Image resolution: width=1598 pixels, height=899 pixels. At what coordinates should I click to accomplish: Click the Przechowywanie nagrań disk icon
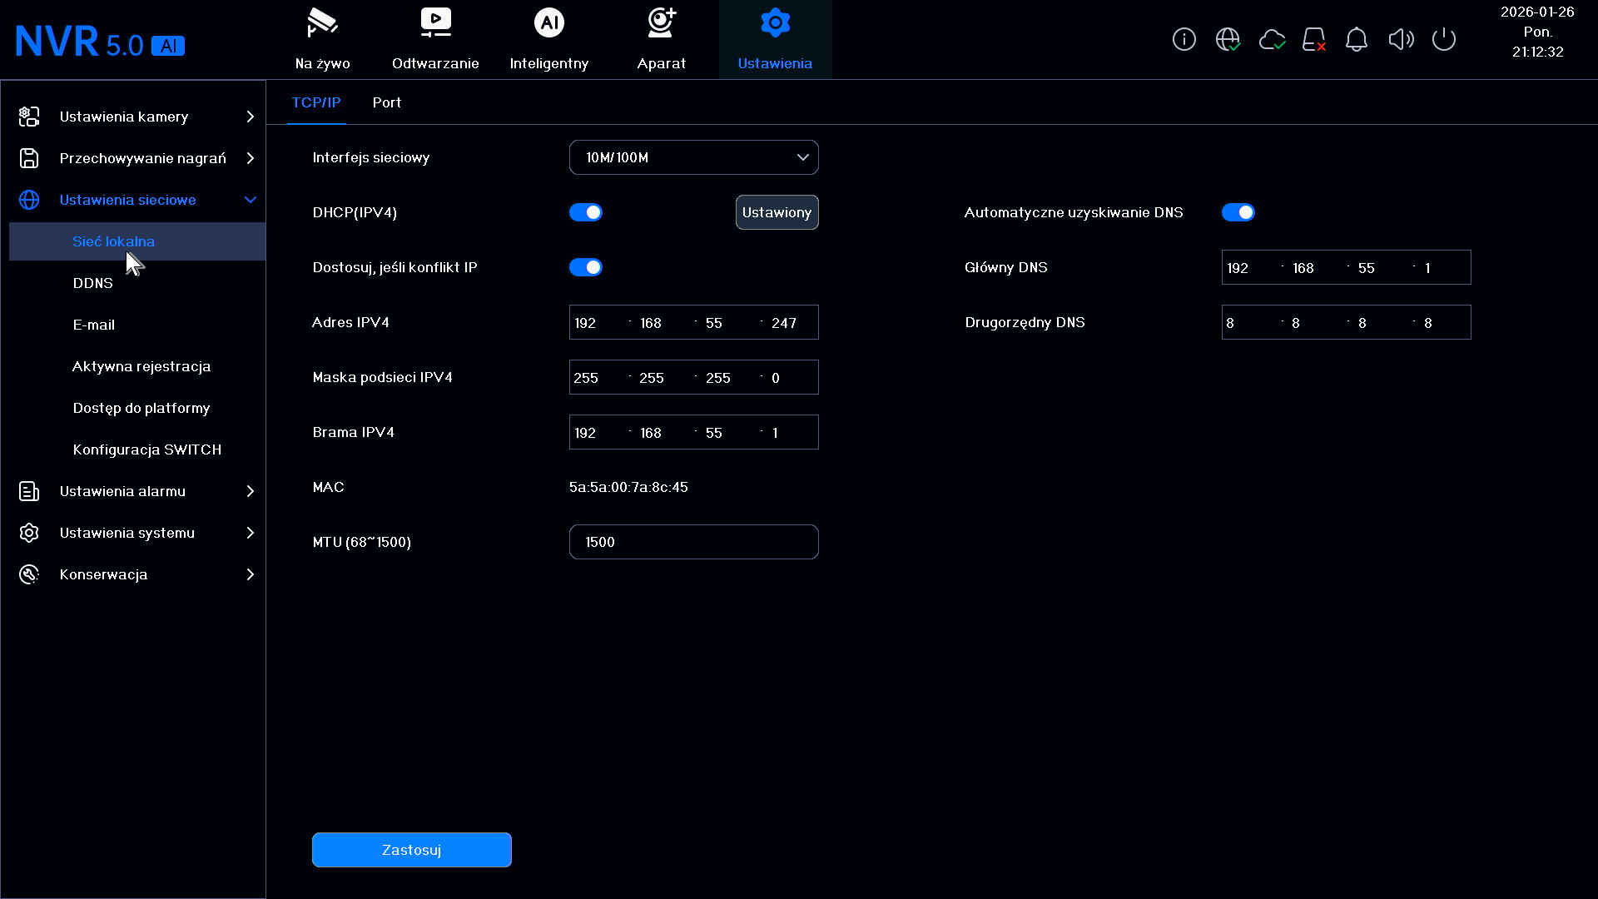coord(29,158)
